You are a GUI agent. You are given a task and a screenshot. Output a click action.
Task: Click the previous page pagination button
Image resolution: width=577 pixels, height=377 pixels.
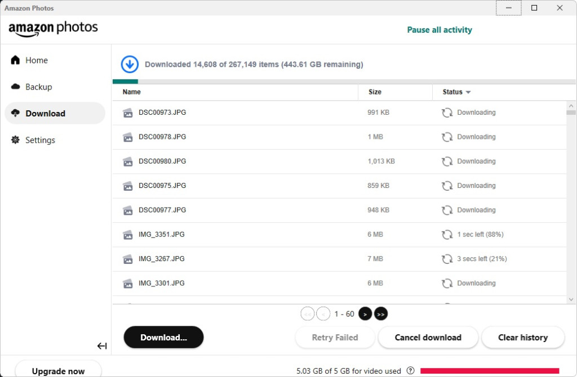click(323, 314)
